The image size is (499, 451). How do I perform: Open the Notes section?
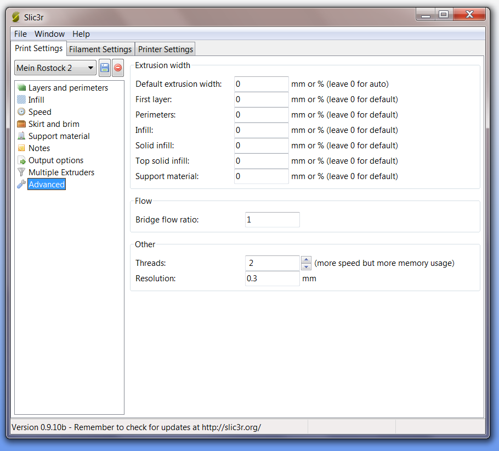(x=38, y=148)
